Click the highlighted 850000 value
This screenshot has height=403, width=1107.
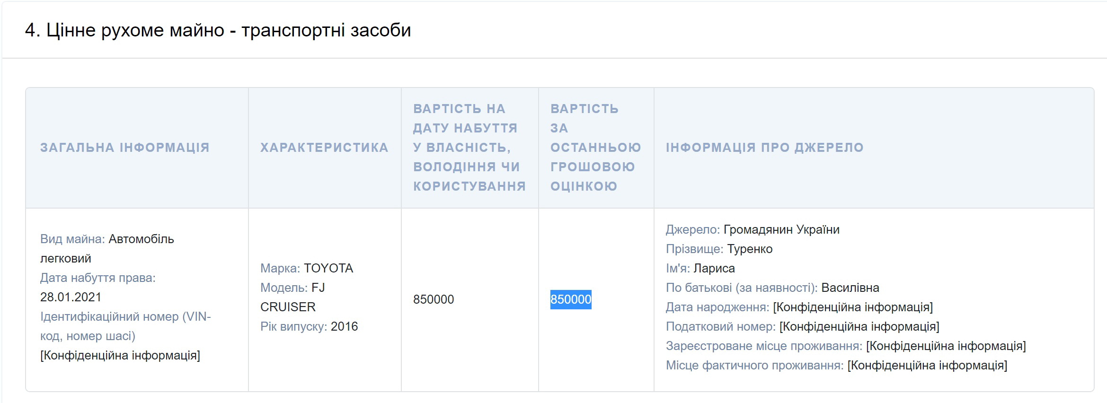pos(570,299)
